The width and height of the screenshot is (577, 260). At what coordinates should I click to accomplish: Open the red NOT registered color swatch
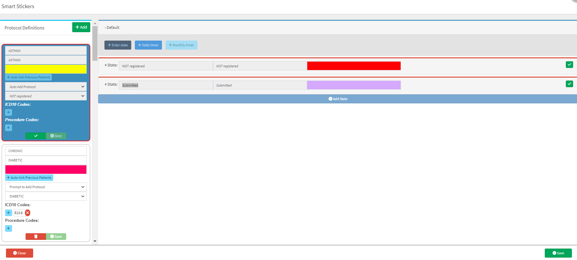354,66
